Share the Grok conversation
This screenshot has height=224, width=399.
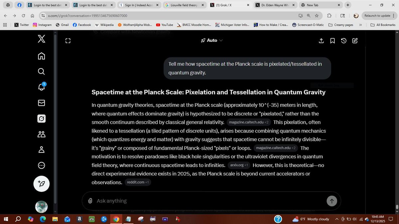click(321, 40)
